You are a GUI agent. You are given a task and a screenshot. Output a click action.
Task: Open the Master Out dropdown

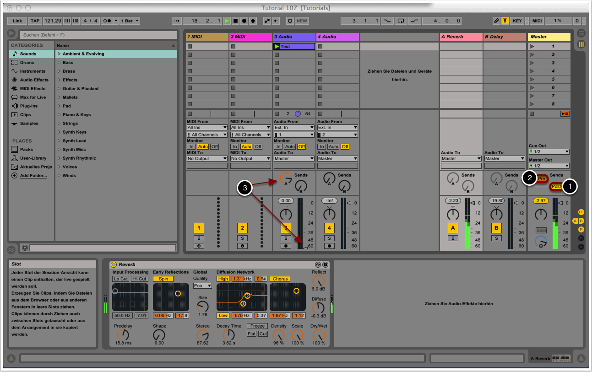click(549, 166)
